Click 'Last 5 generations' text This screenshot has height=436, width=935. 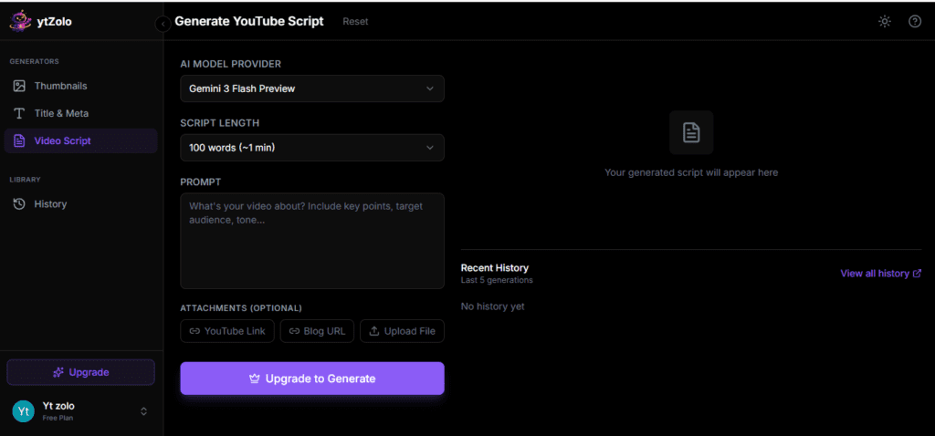pyautogui.click(x=497, y=280)
